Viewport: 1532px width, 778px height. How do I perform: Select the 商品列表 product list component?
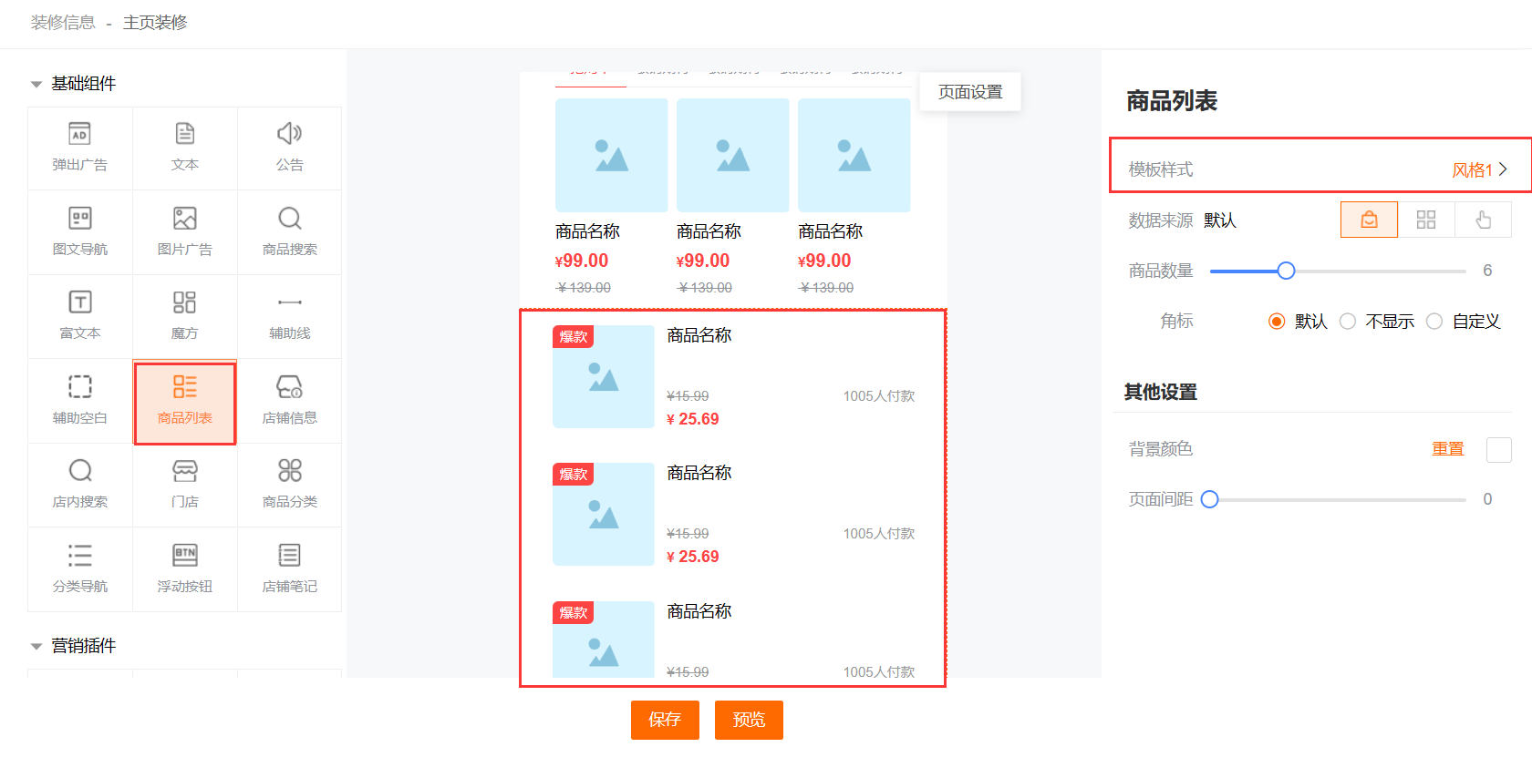click(x=185, y=403)
